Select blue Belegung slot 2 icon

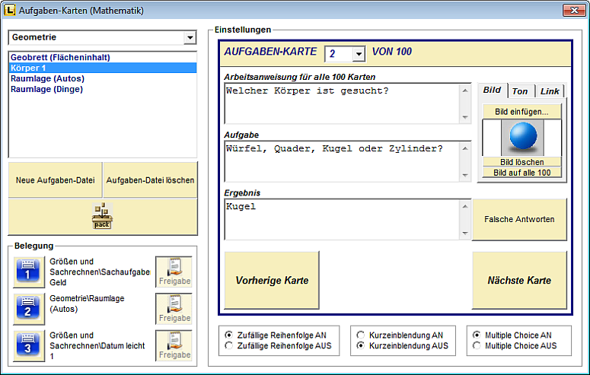[27, 309]
